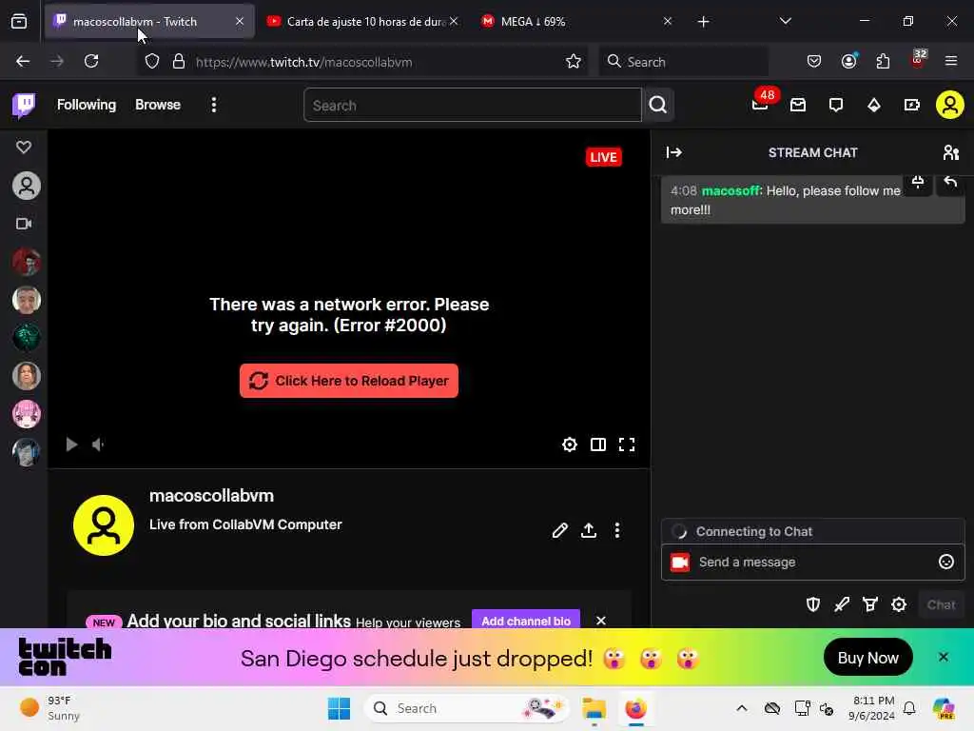Click the macoscollabvm channel avatar
Viewport: 974px width, 731px height.
(x=104, y=525)
